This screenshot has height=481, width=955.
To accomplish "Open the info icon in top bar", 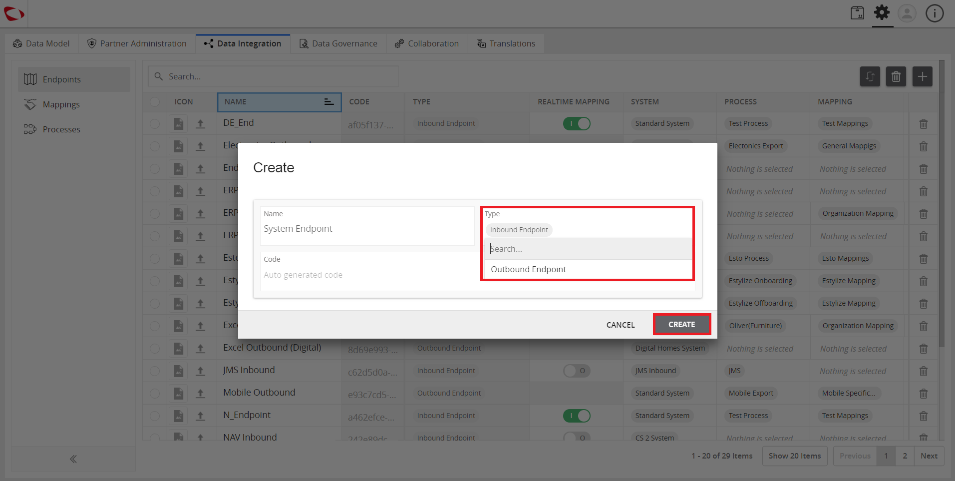I will click(x=935, y=13).
